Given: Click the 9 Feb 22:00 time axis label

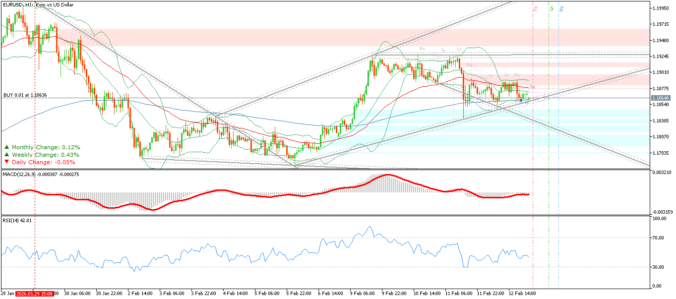Looking at the screenshot, I should pyautogui.click(x=394, y=294).
